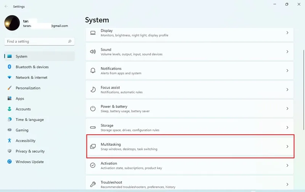Click the Network & internet wifi icon
The image size is (305, 192).
click(9, 77)
